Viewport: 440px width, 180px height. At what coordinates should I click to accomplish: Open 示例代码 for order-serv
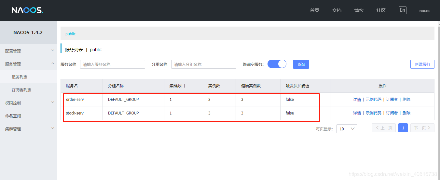coord(373,100)
